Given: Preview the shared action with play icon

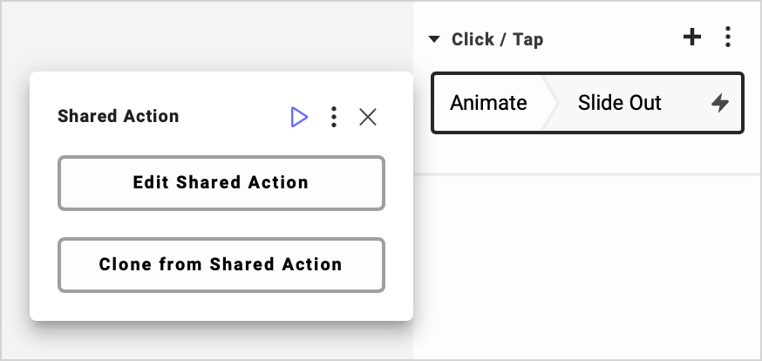Looking at the screenshot, I should click(x=299, y=117).
